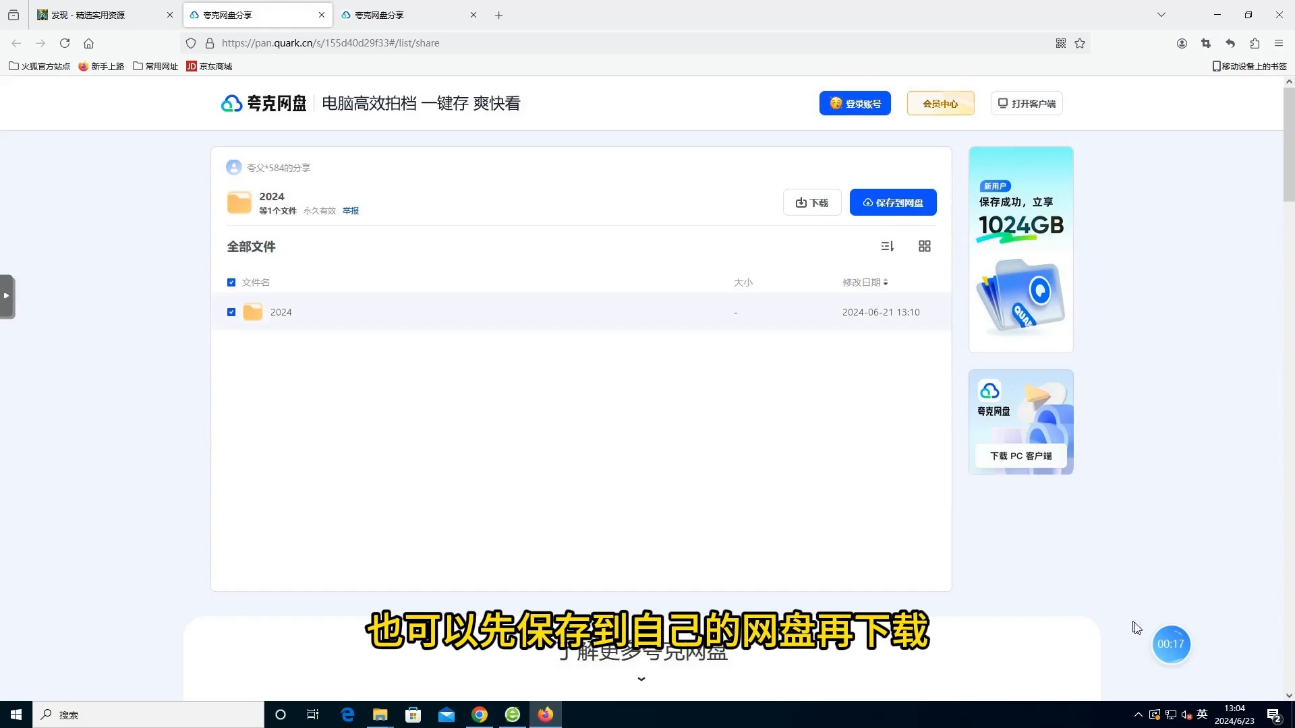Image resolution: width=1295 pixels, height=728 pixels.
Task: Click the site security padlock icon
Action: click(210, 43)
